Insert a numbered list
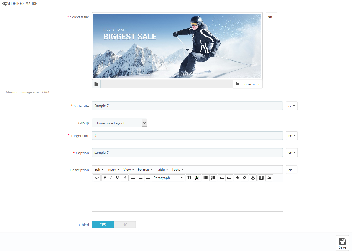Viewport: 352px width, 251px height. tap(213, 178)
